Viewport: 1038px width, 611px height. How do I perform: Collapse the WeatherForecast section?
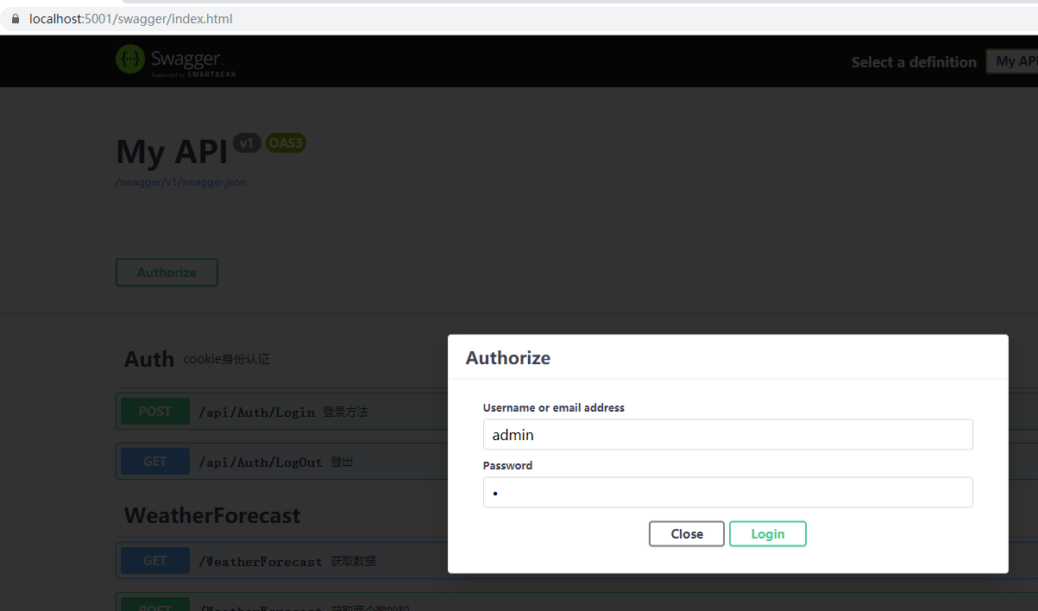(x=211, y=515)
